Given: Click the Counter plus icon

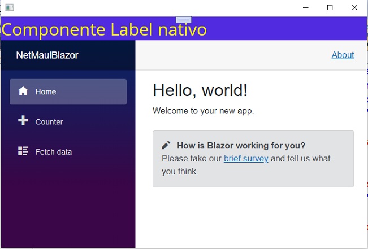Looking at the screenshot, I should coord(23,120).
